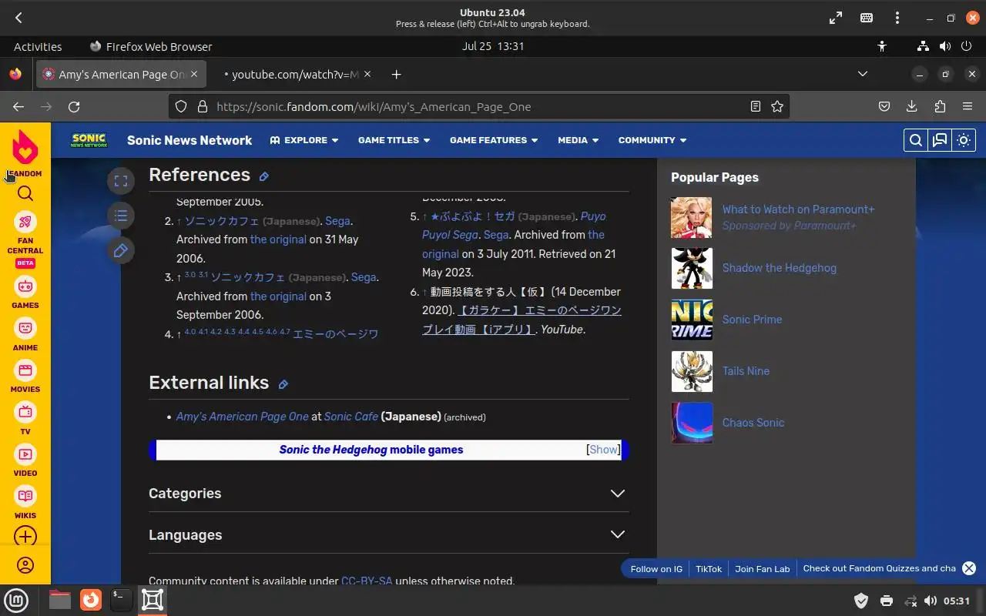
Task: Click the floating edit pencil icon
Action: (121, 250)
